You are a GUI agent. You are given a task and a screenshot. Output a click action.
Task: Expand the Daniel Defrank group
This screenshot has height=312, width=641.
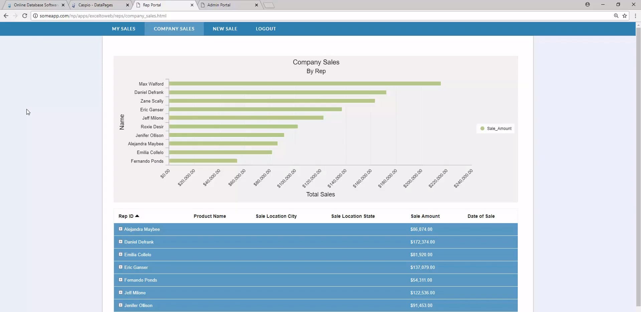[121, 242]
